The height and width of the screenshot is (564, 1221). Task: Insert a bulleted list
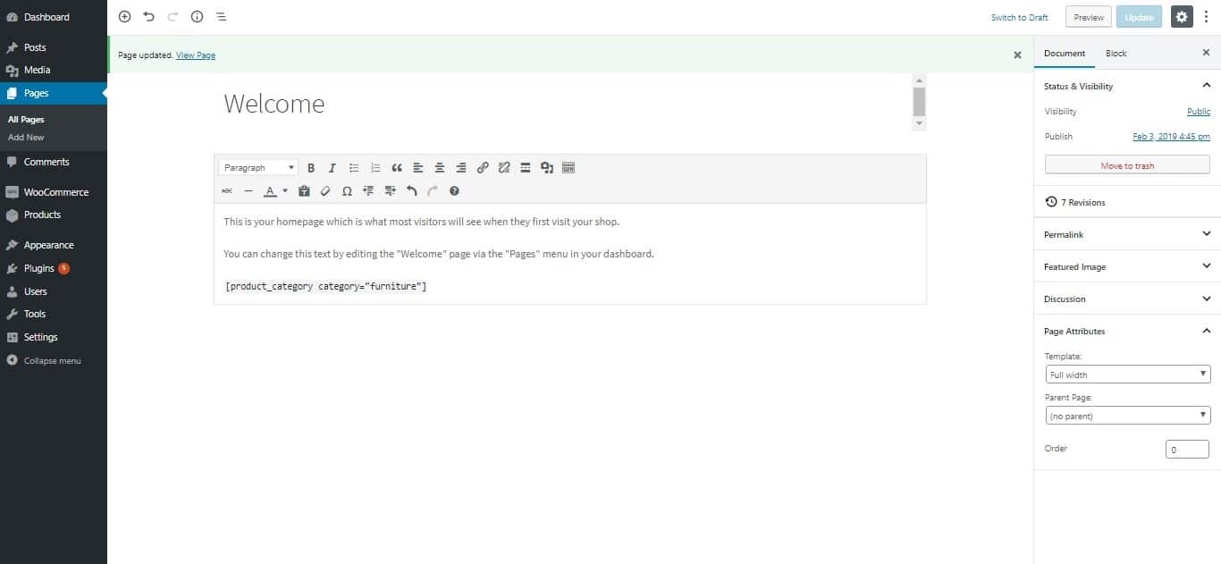354,167
